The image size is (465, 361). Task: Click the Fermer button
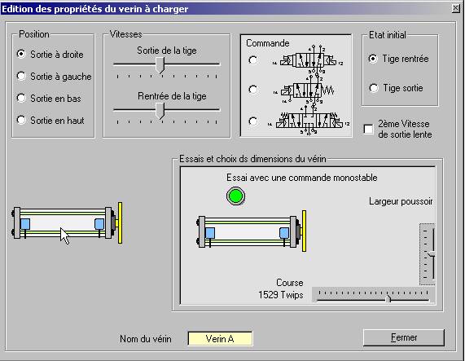tap(404, 337)
